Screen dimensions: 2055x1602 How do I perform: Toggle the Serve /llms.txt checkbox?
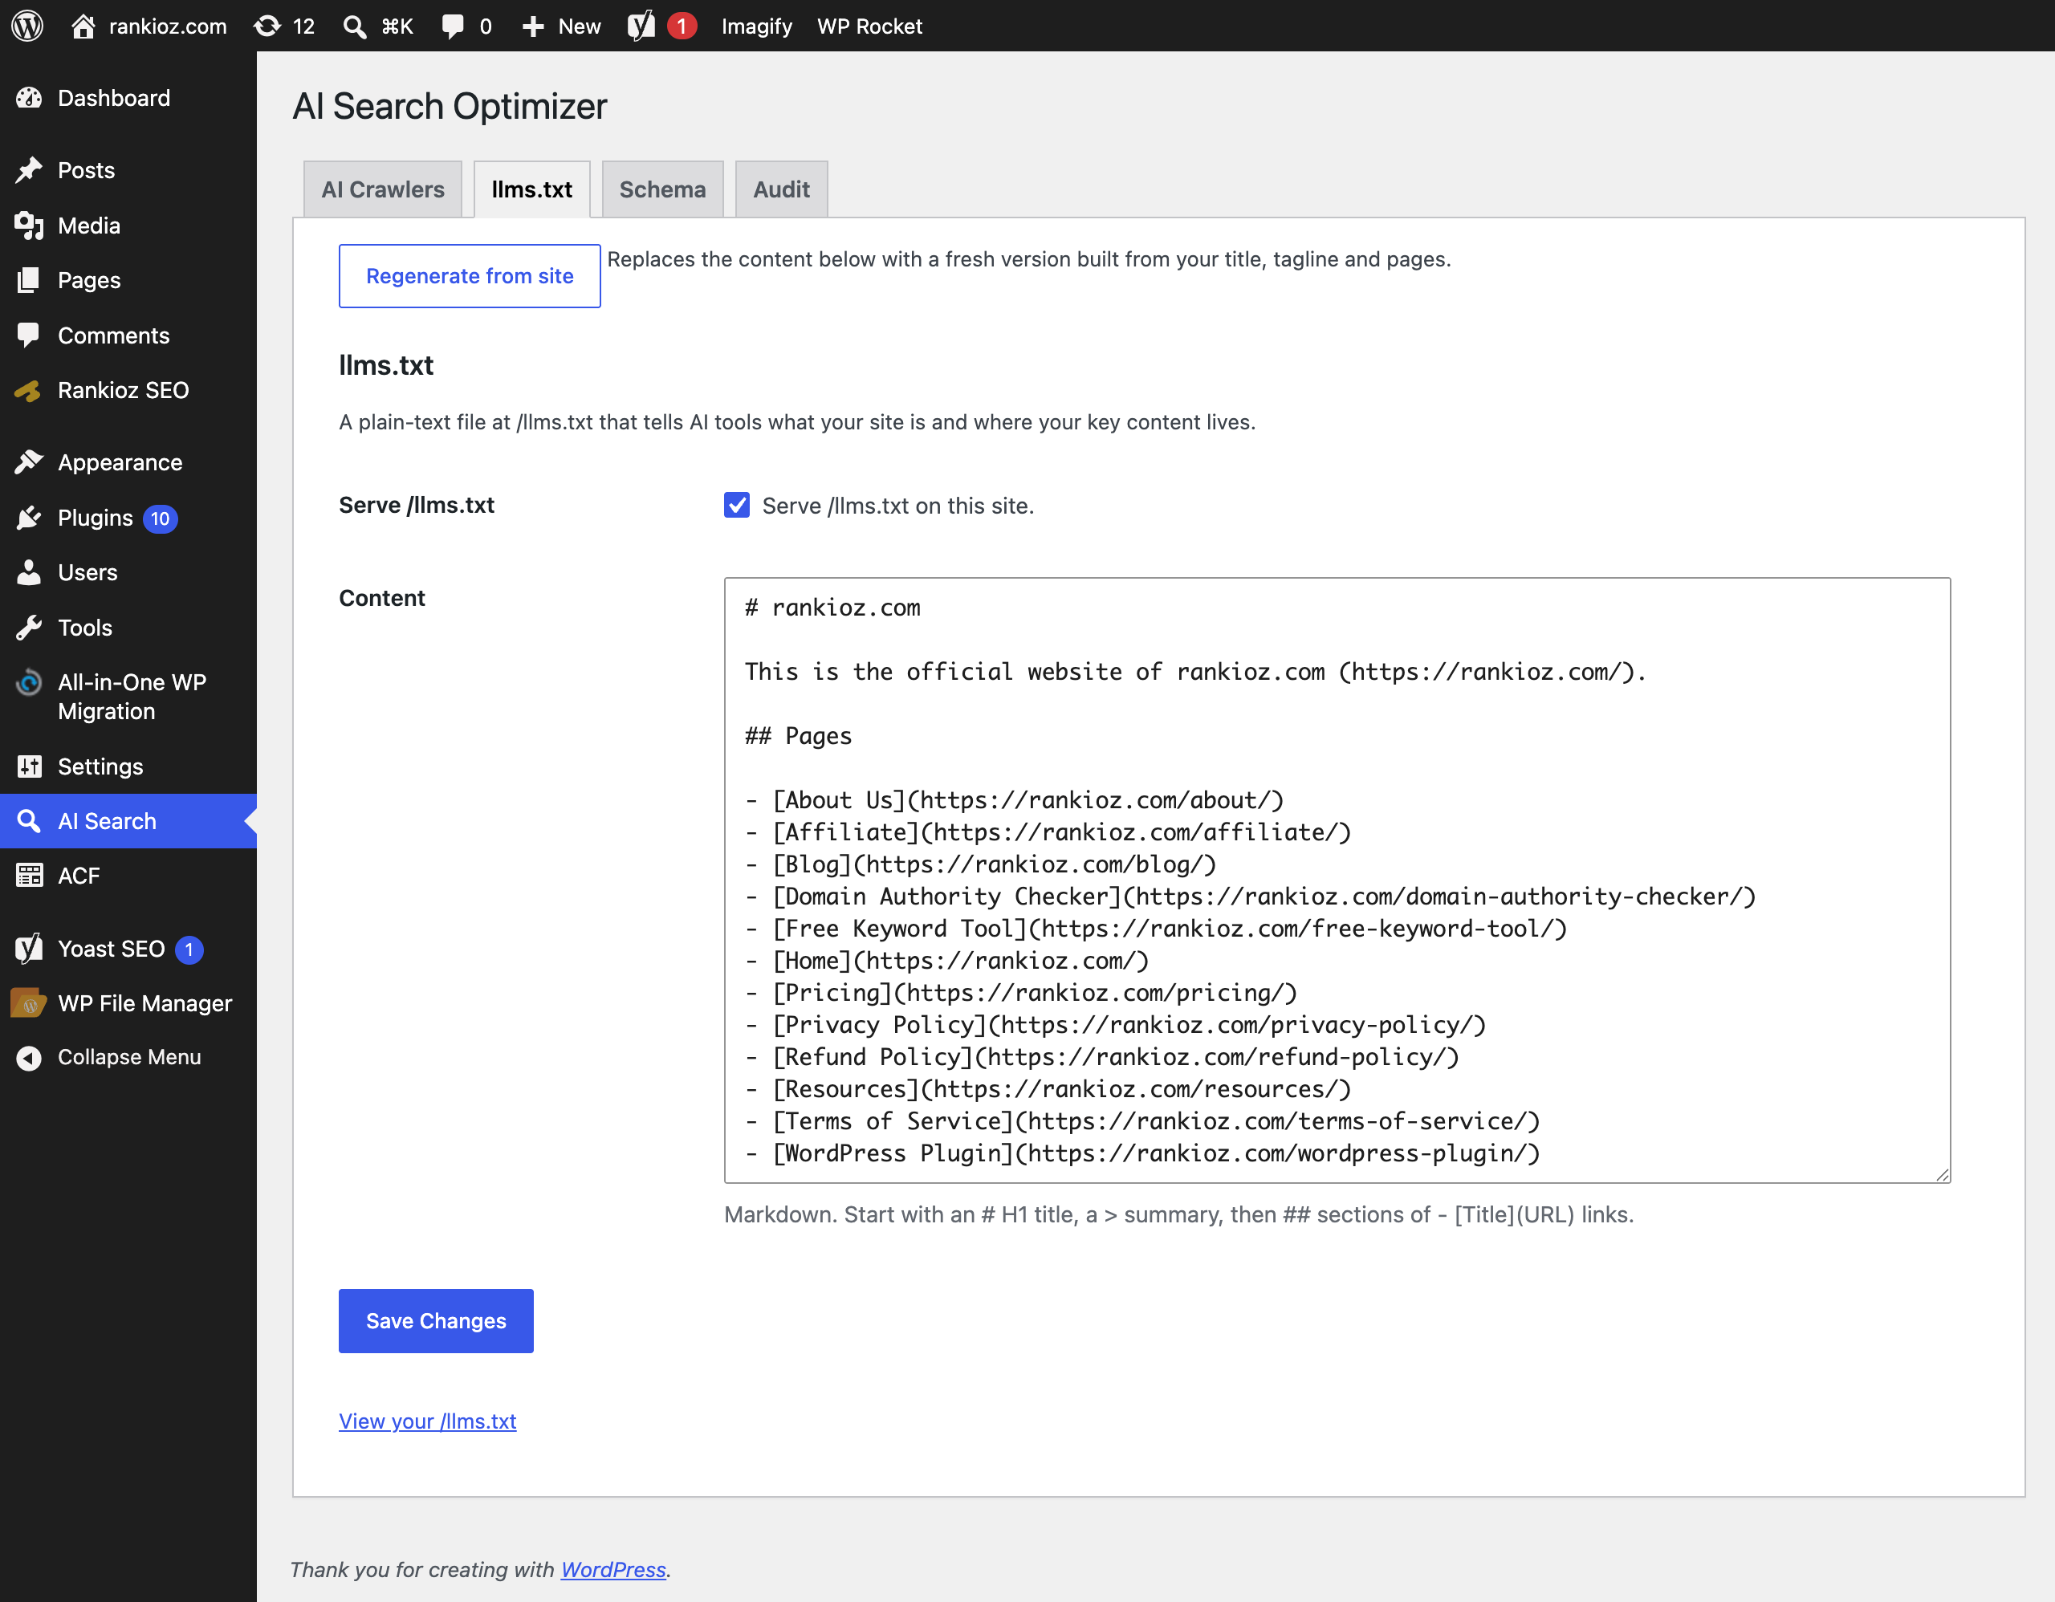click(737, 505)
